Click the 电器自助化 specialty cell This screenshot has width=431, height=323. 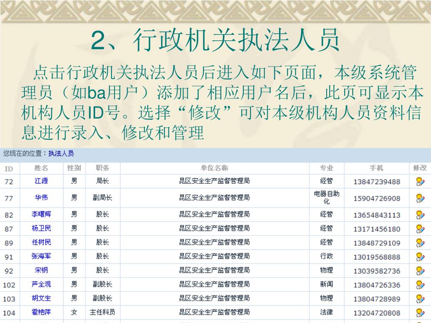click(x=327, y=198)
